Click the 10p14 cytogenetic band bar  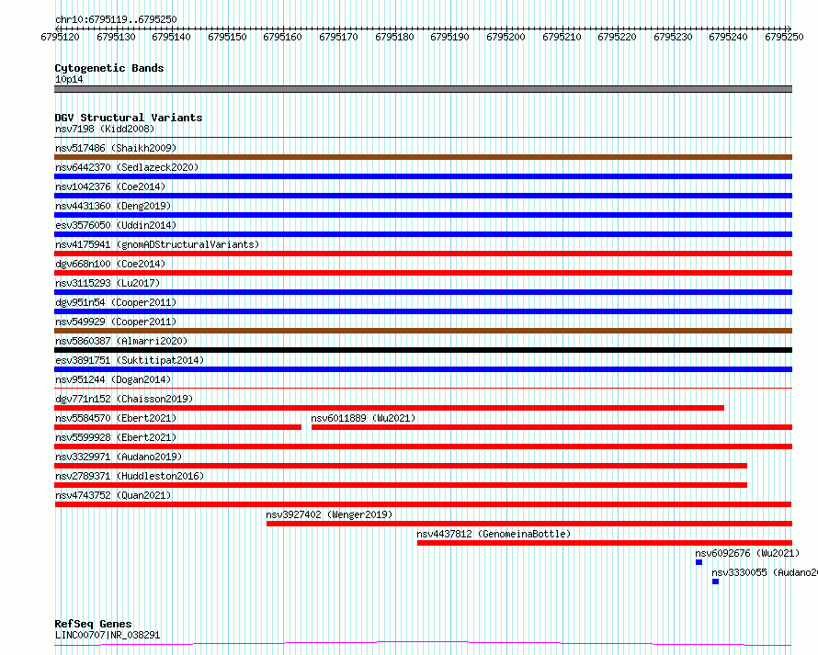(x=423, y=89)
